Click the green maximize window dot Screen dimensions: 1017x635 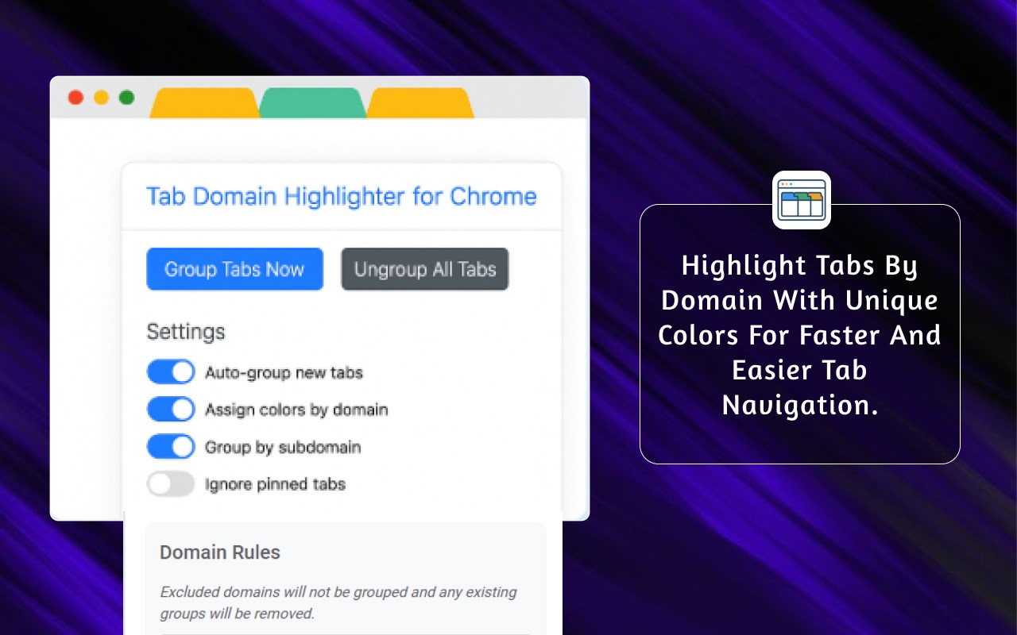point(126,98)
